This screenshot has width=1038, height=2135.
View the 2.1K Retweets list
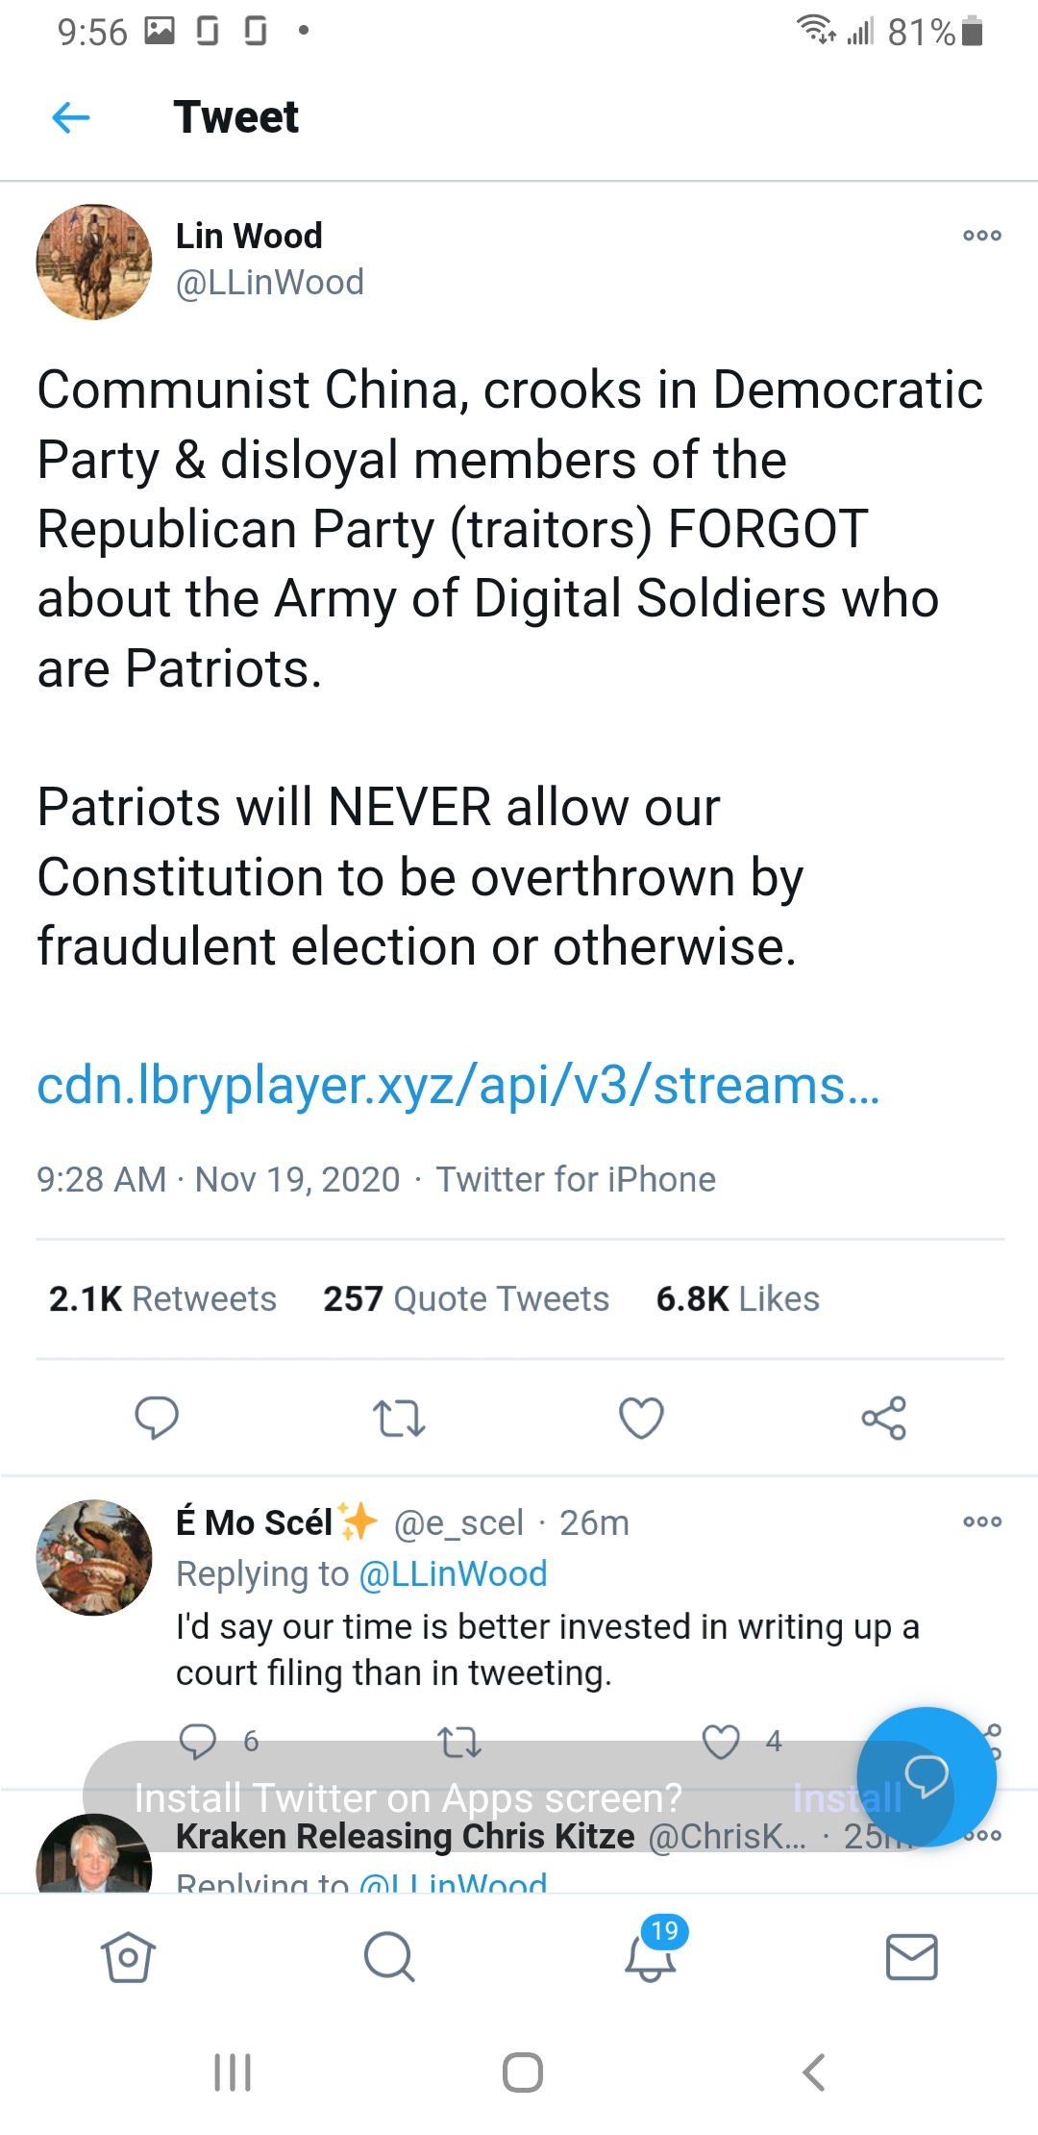pos(162,1299)
